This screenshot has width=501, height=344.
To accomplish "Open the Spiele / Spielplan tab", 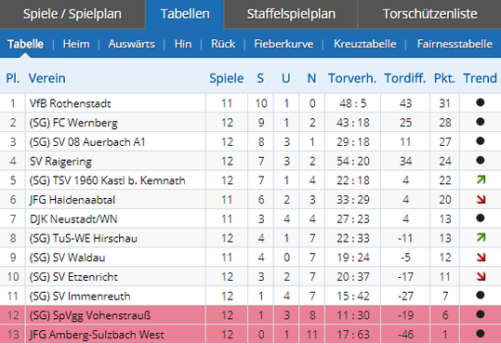I will tap(73, 14).
